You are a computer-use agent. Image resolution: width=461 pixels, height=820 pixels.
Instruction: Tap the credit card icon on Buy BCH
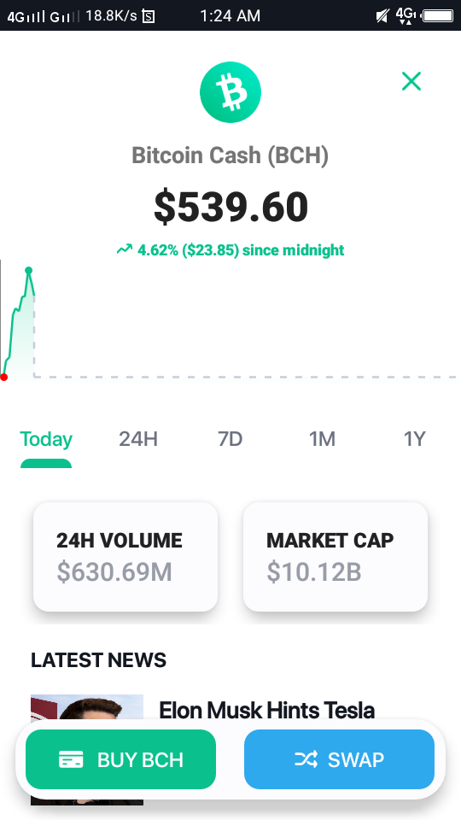tap(71, 759)
